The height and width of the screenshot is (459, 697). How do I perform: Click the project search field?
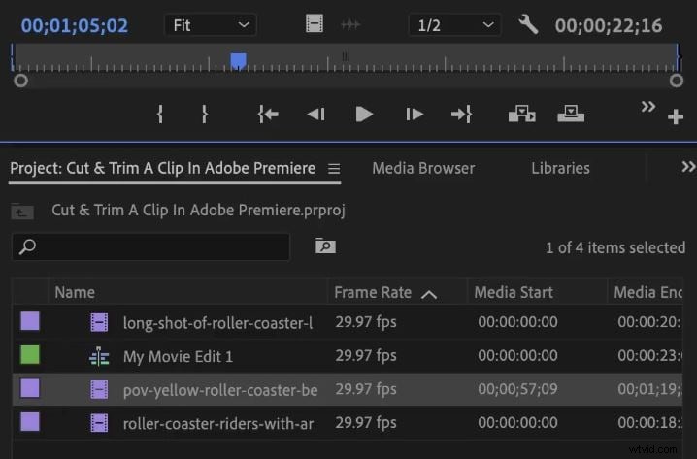pos(150,247)
